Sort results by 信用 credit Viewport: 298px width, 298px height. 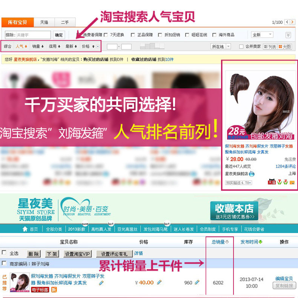(x=55, y=46)
